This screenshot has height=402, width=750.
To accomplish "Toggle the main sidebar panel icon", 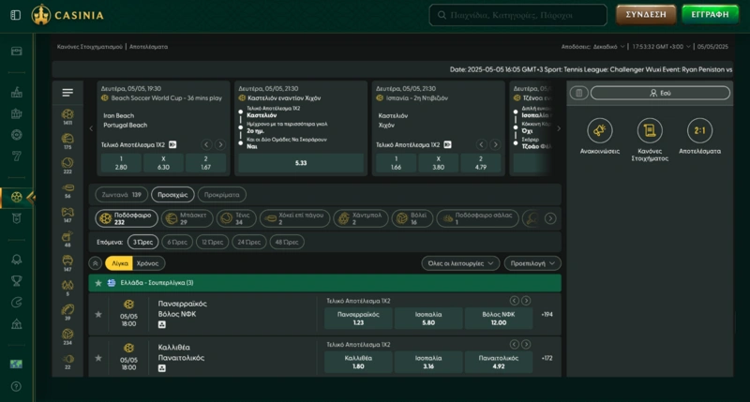I will click(15, 15).
